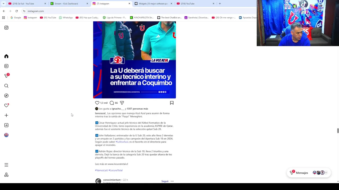The image size is (339, 190).
Task: Open the La U post image
Action: [135, 60]
